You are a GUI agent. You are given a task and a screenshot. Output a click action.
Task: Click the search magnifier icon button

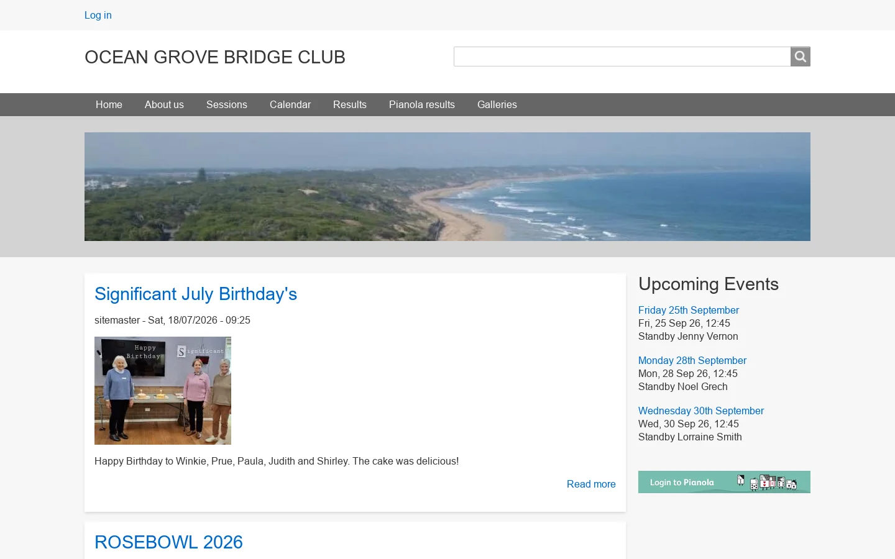[x=800, y=57]
